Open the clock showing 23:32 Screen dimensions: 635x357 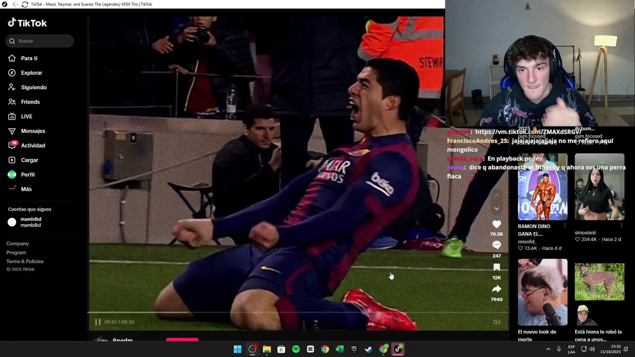(611, 349)
